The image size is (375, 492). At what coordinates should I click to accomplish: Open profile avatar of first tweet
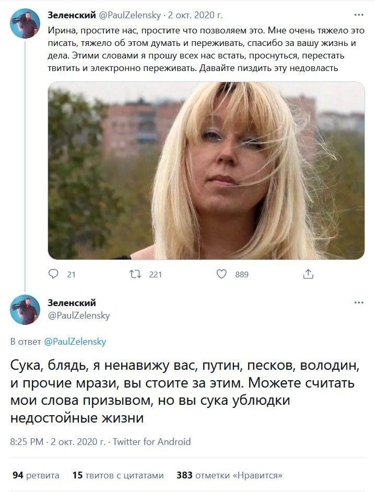[x=25, y=24]
